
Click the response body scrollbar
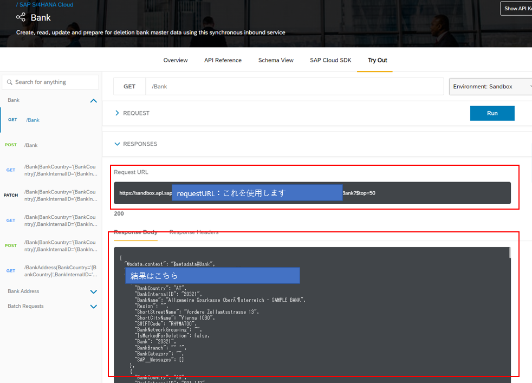[509, 253]
